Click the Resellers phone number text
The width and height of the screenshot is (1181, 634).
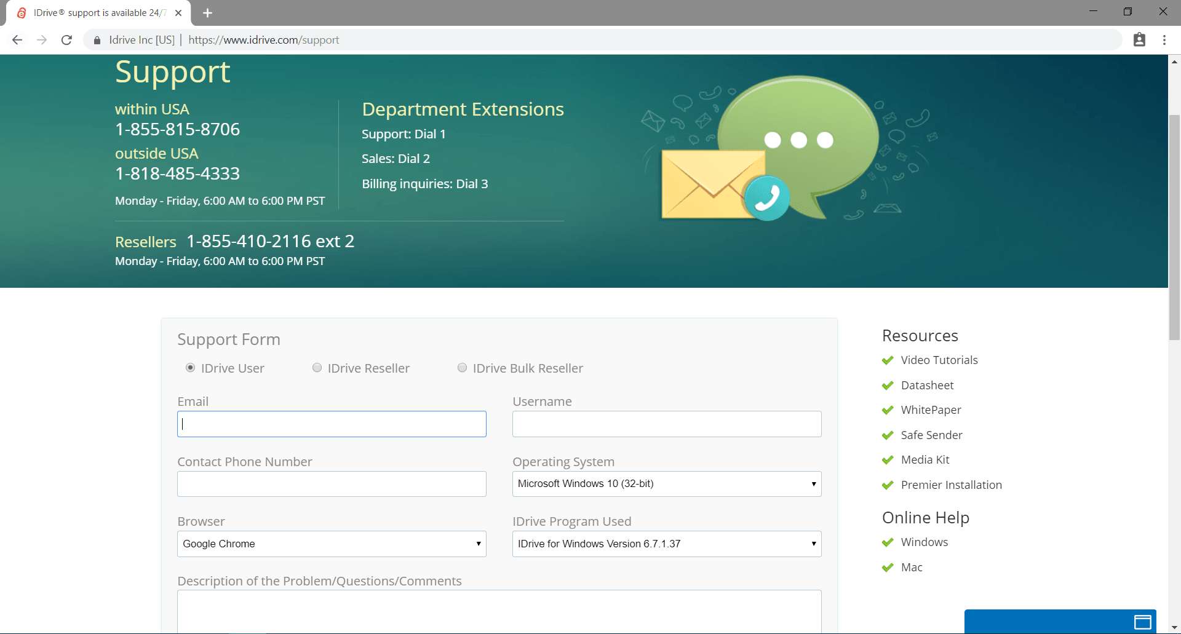[x=270, y=241]
